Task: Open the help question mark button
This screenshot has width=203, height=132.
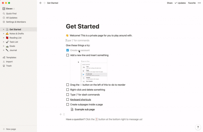Action: (198, 127)
